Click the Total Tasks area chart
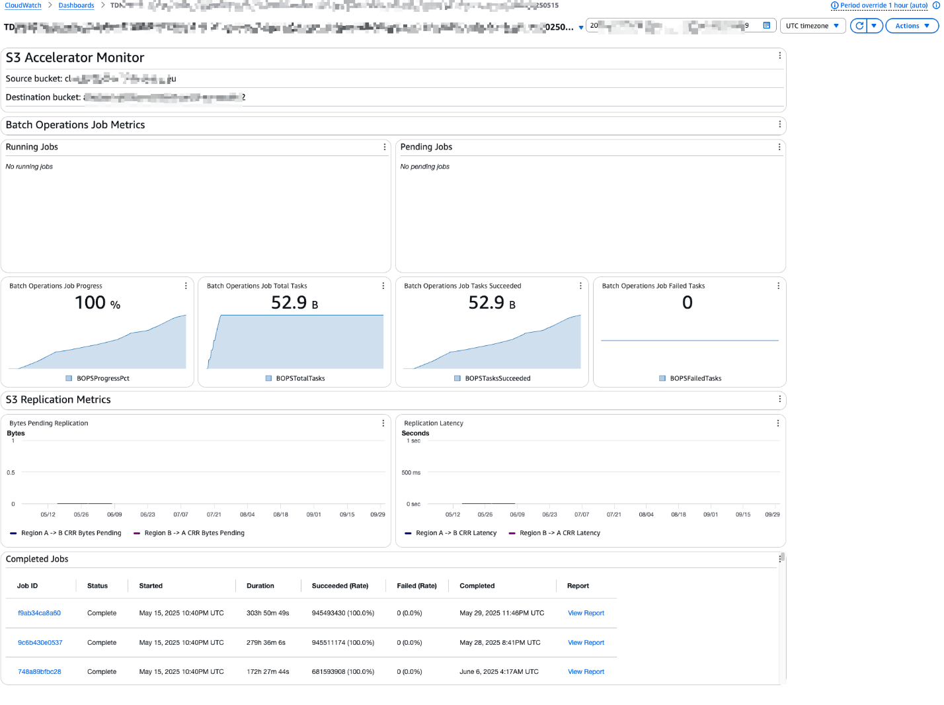Screen dimensions: 944x705 pos(295,342)
